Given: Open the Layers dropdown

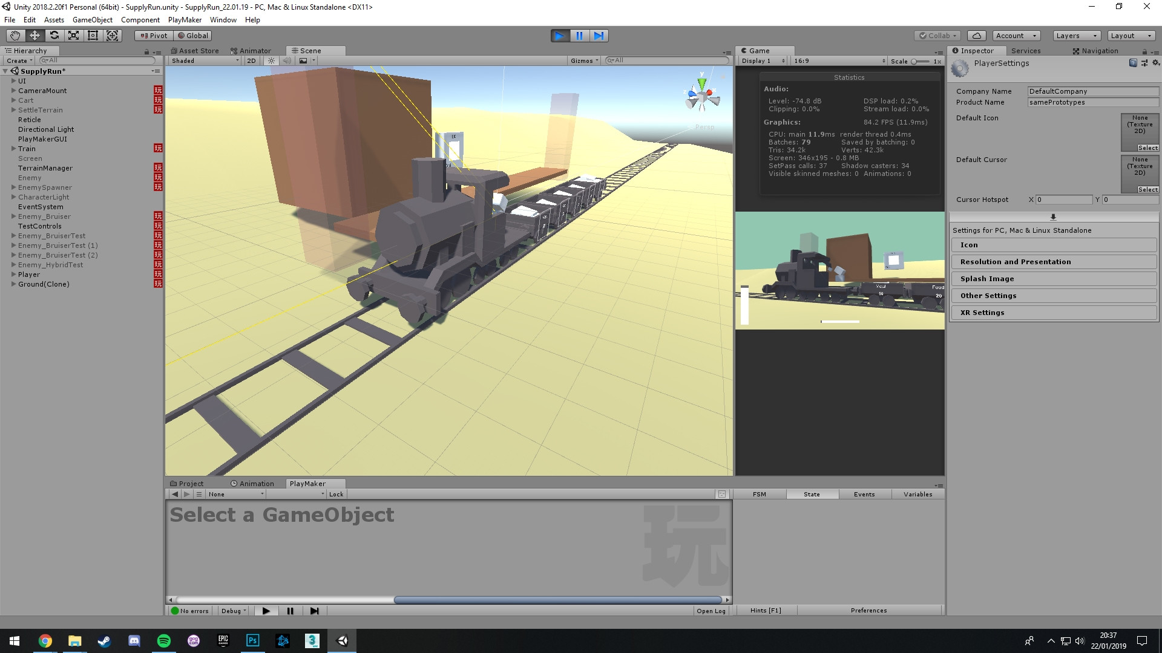Looking at the screenshot, I should [1077, 36].
